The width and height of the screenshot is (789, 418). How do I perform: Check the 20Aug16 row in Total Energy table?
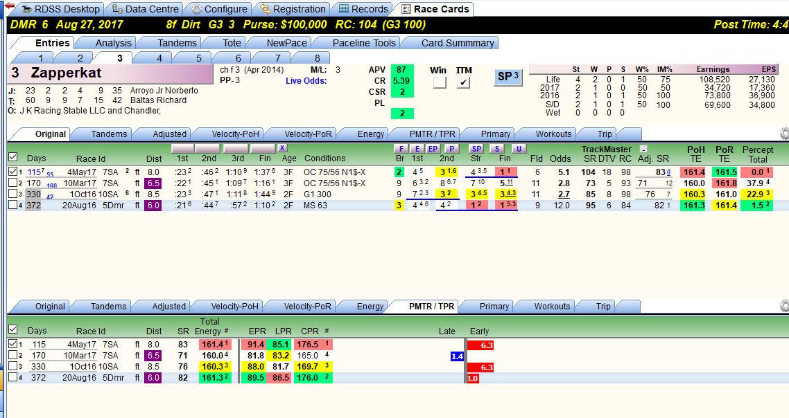[13, 377]
